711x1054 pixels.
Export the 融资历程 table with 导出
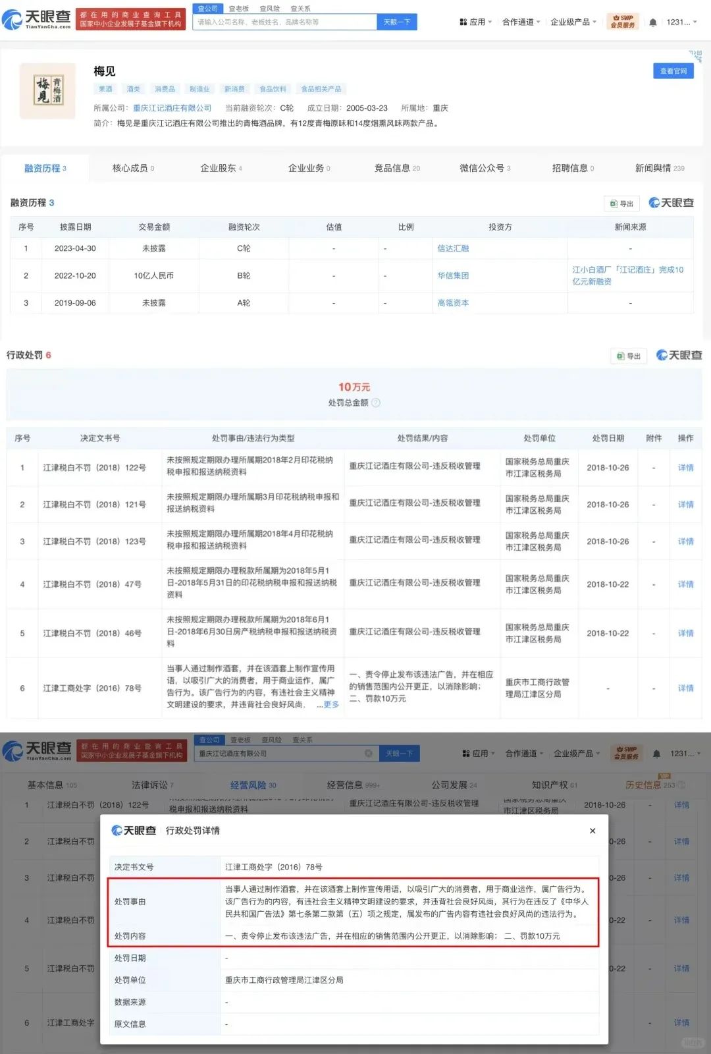tap(621, 204)
